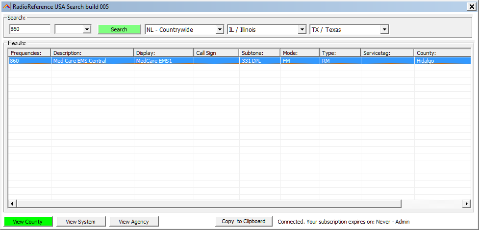Click the 860 frequency cell in results
479x230 pixels.
29,61
